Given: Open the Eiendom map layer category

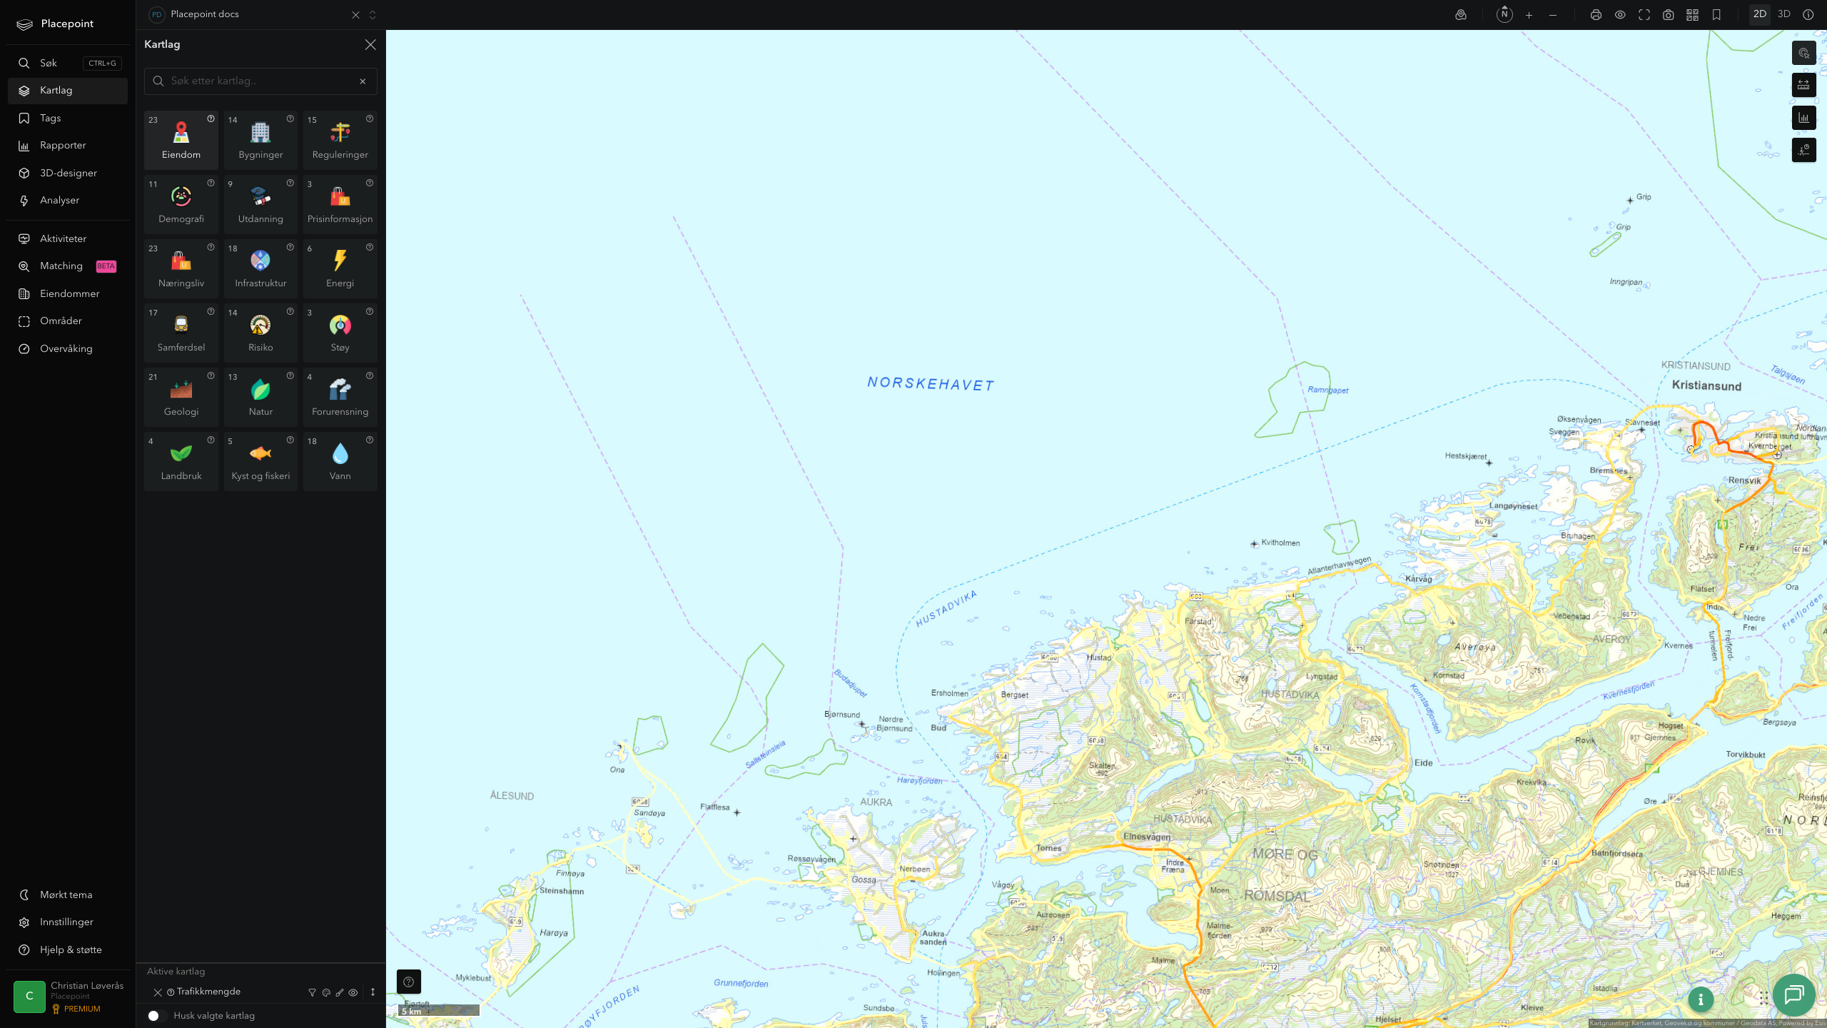Looking at the screenshot, I should pyautogui.click(x=181, y=140).
